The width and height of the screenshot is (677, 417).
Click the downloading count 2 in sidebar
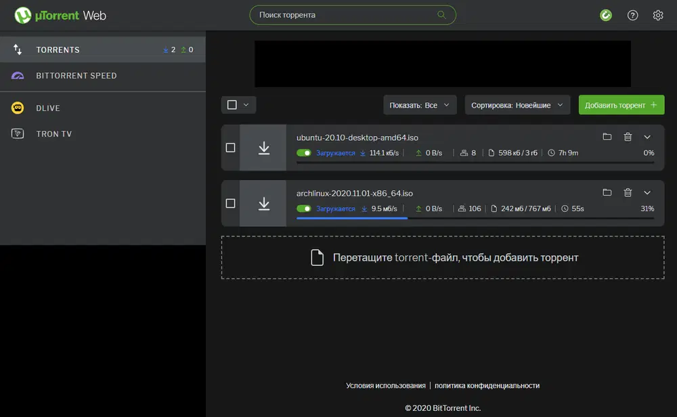coord(173,49)
